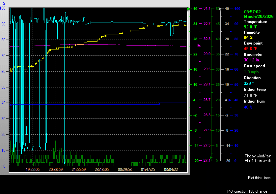This screenshot has height=194, width=276.
Task: Click the Barometer legend label
Action: (253, 54)
